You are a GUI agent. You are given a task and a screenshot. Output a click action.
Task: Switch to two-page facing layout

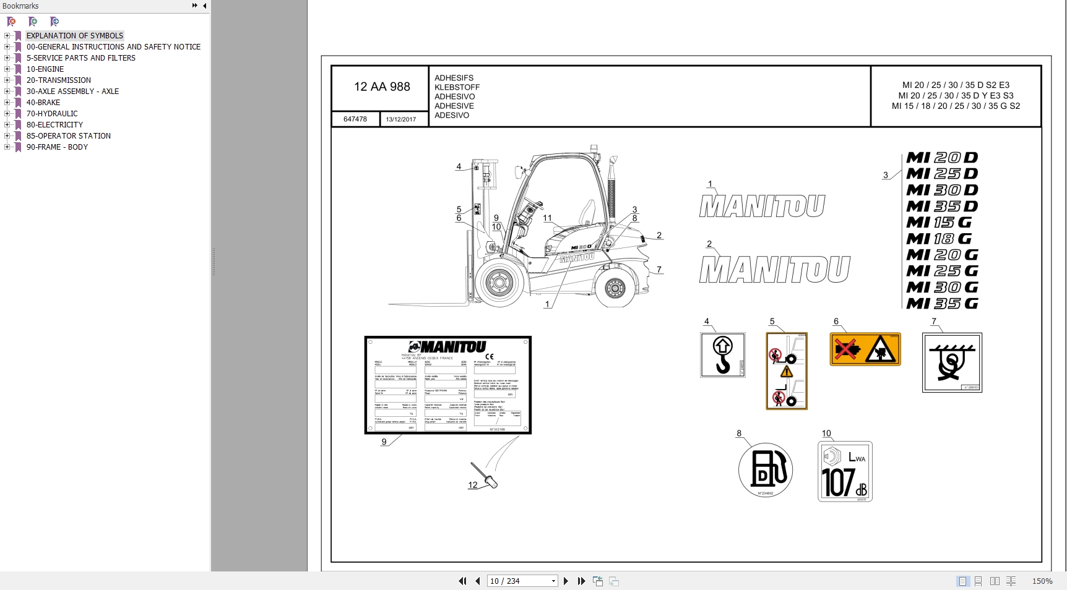(x=995, y=581)
